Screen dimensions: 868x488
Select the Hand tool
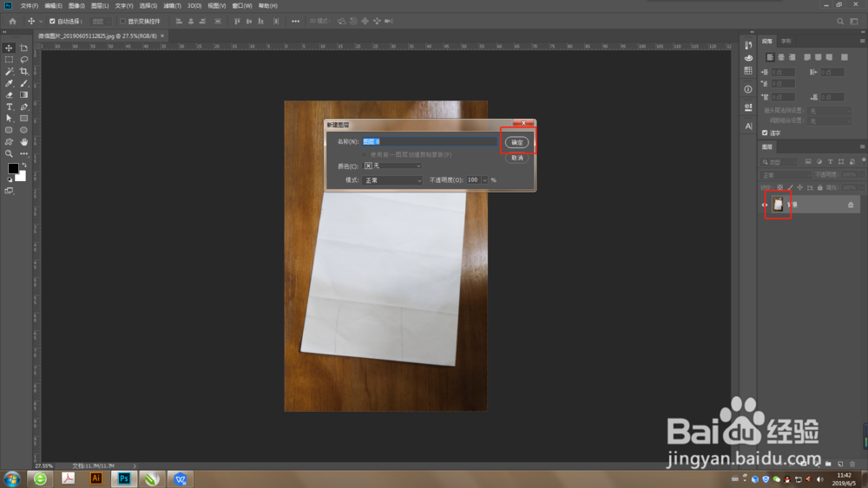[23, 142]
